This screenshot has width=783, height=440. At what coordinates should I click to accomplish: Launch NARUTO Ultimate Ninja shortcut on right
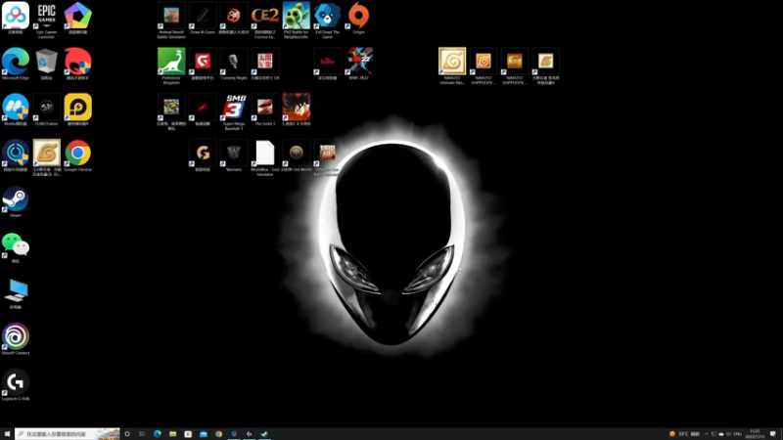click(452, 66)
